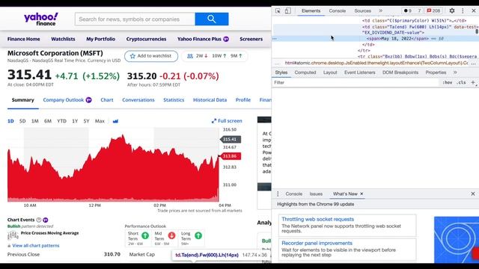Image resolution: width=479 pixels, height=269 pixels.
Task: Close the What's New tab with x
Action: (361, 194)
